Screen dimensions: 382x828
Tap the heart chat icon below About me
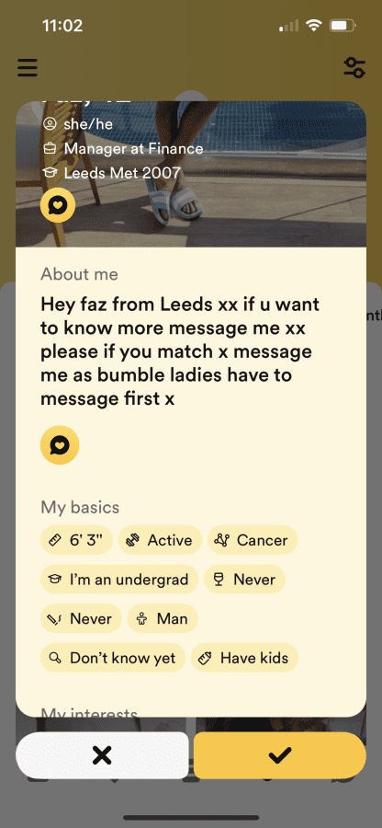(60, 445)
